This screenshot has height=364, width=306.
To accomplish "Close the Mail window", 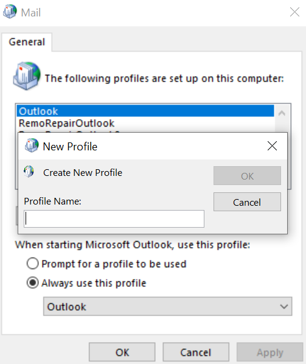I will (294, 12).
